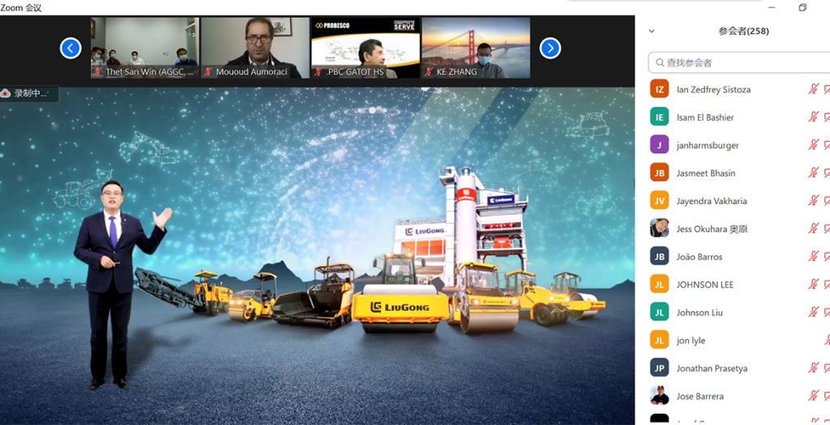The image size is (830, 425).
Task: Restore down the Zoom window
Action: [802, 7]
